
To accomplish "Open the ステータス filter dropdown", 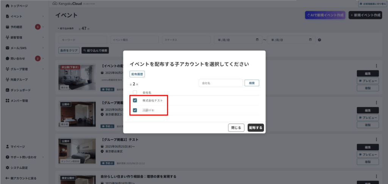I will 186,40.
